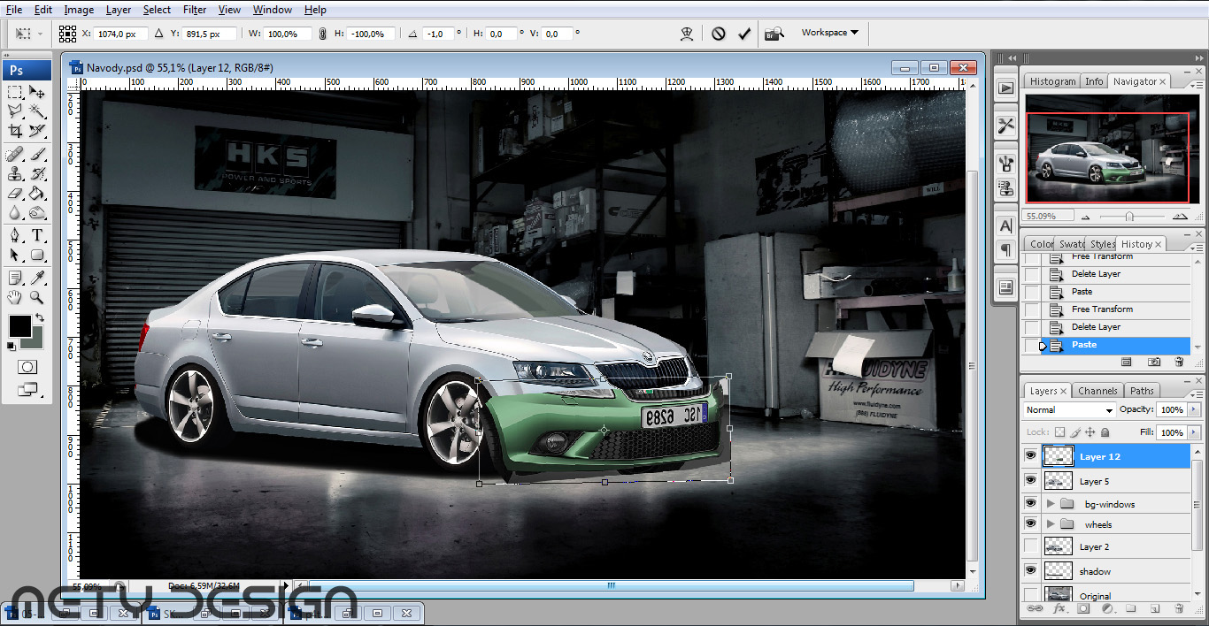Switch to the Paths tab
This screenshot has width=1209, height=626.
tap(1142, 391)
